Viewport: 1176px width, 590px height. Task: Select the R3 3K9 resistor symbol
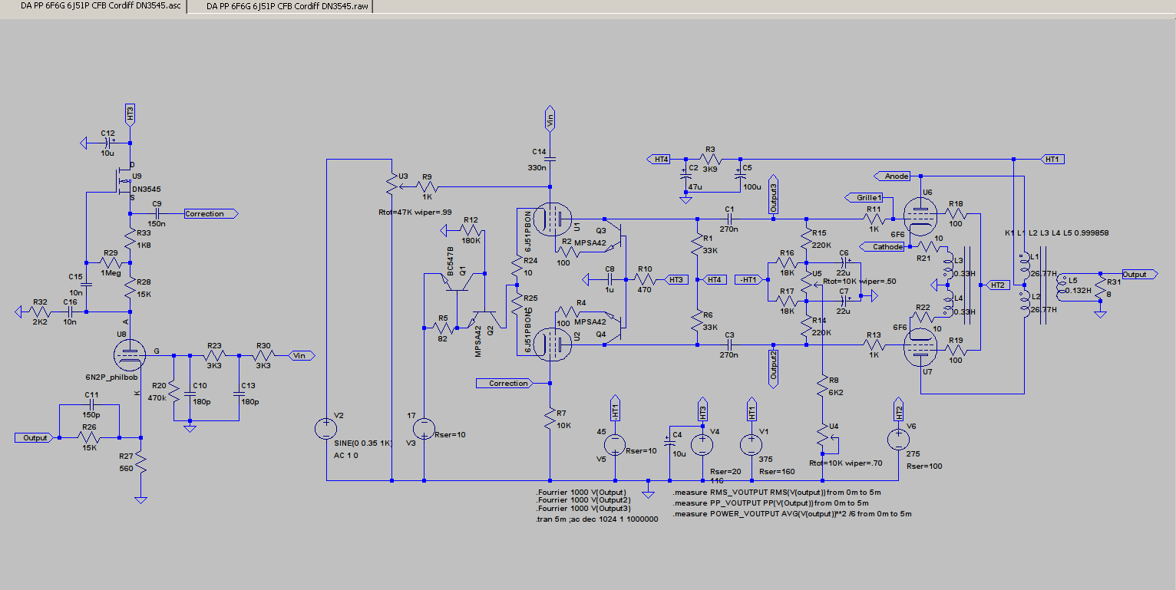711,160
